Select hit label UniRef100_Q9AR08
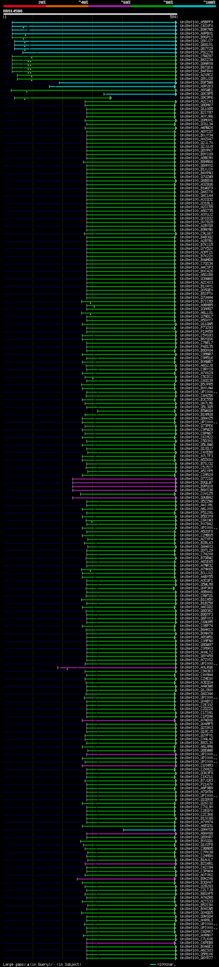Image resolution: width=219 pixels, height=967 pixels. (x=196, y=63)
